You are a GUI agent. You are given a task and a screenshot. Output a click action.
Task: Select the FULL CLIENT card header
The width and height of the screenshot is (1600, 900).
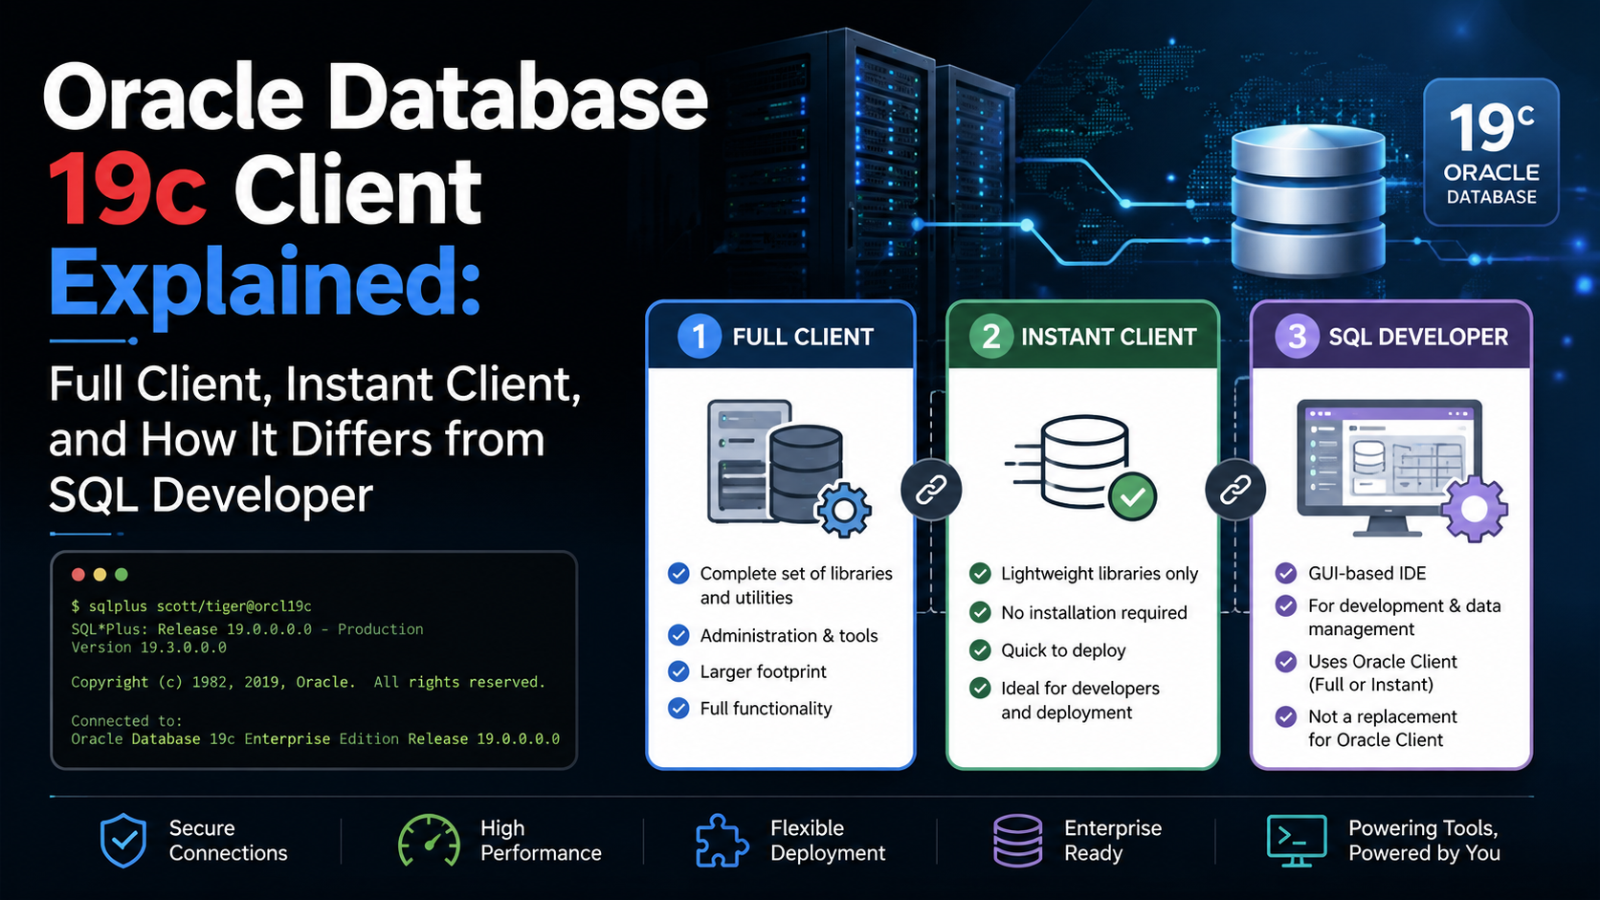[781, 336]
